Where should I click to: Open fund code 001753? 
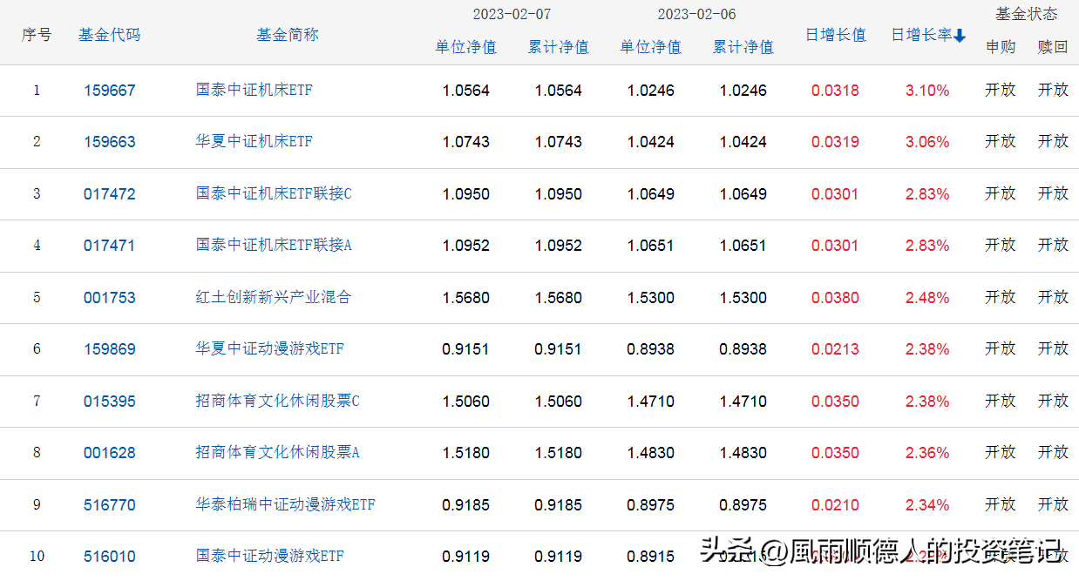click(110, 298)
